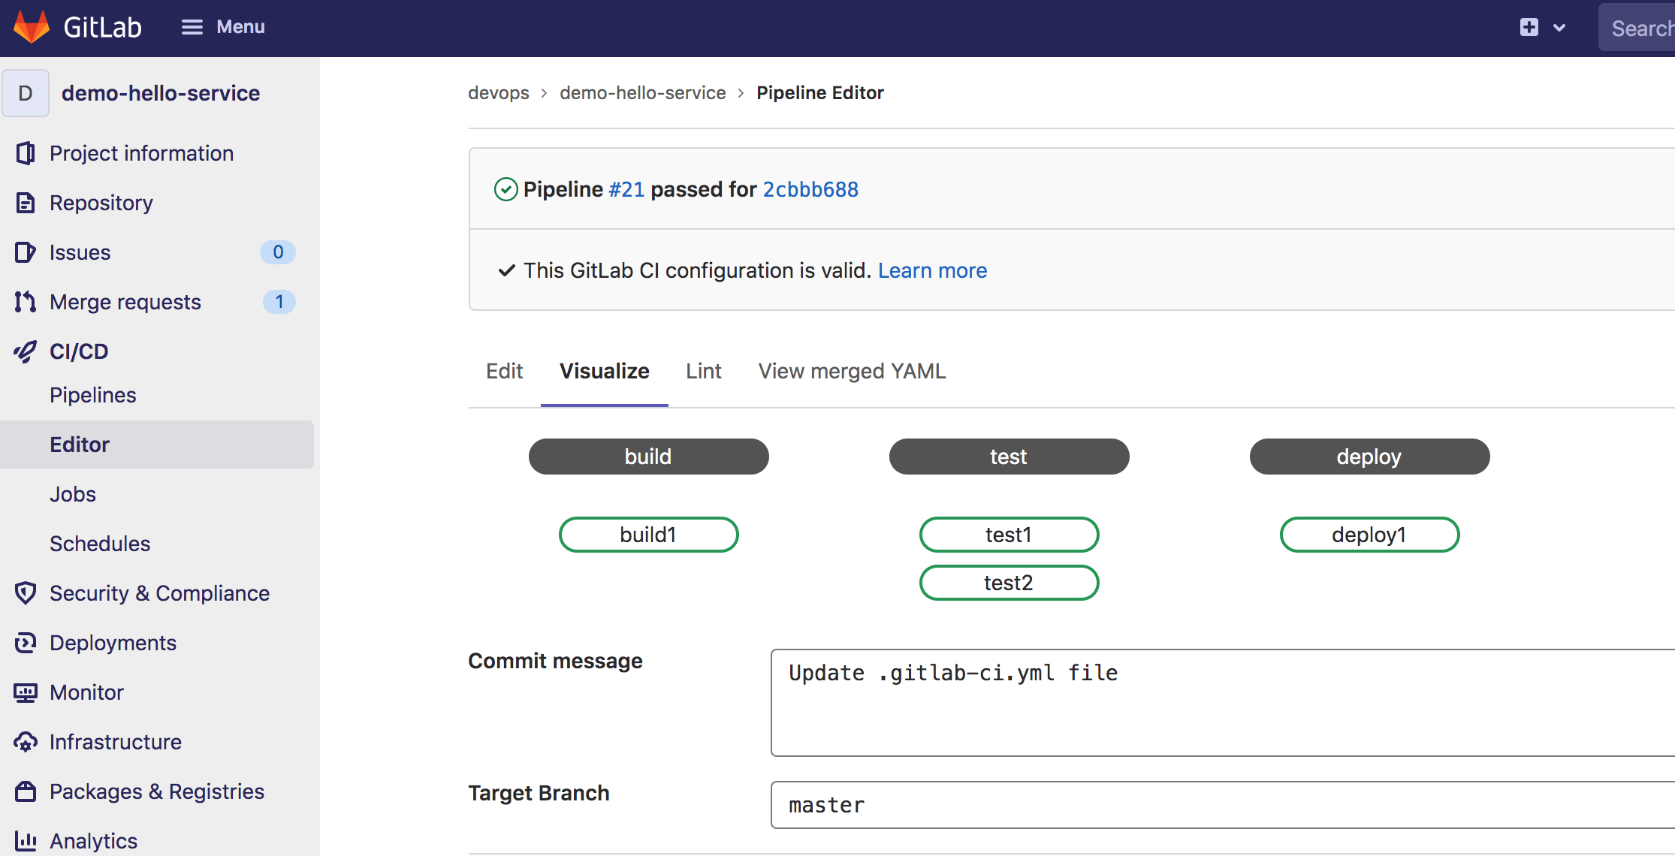The image size is (1675, 856).
Task: Click the Learn more link
Action: [932, 270]
